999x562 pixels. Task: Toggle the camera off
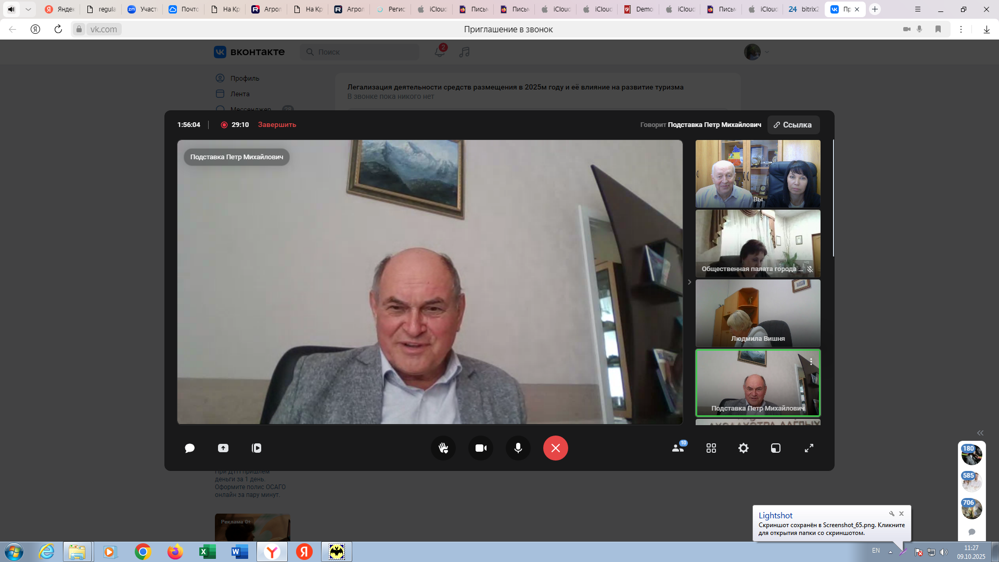coord(481,448)
